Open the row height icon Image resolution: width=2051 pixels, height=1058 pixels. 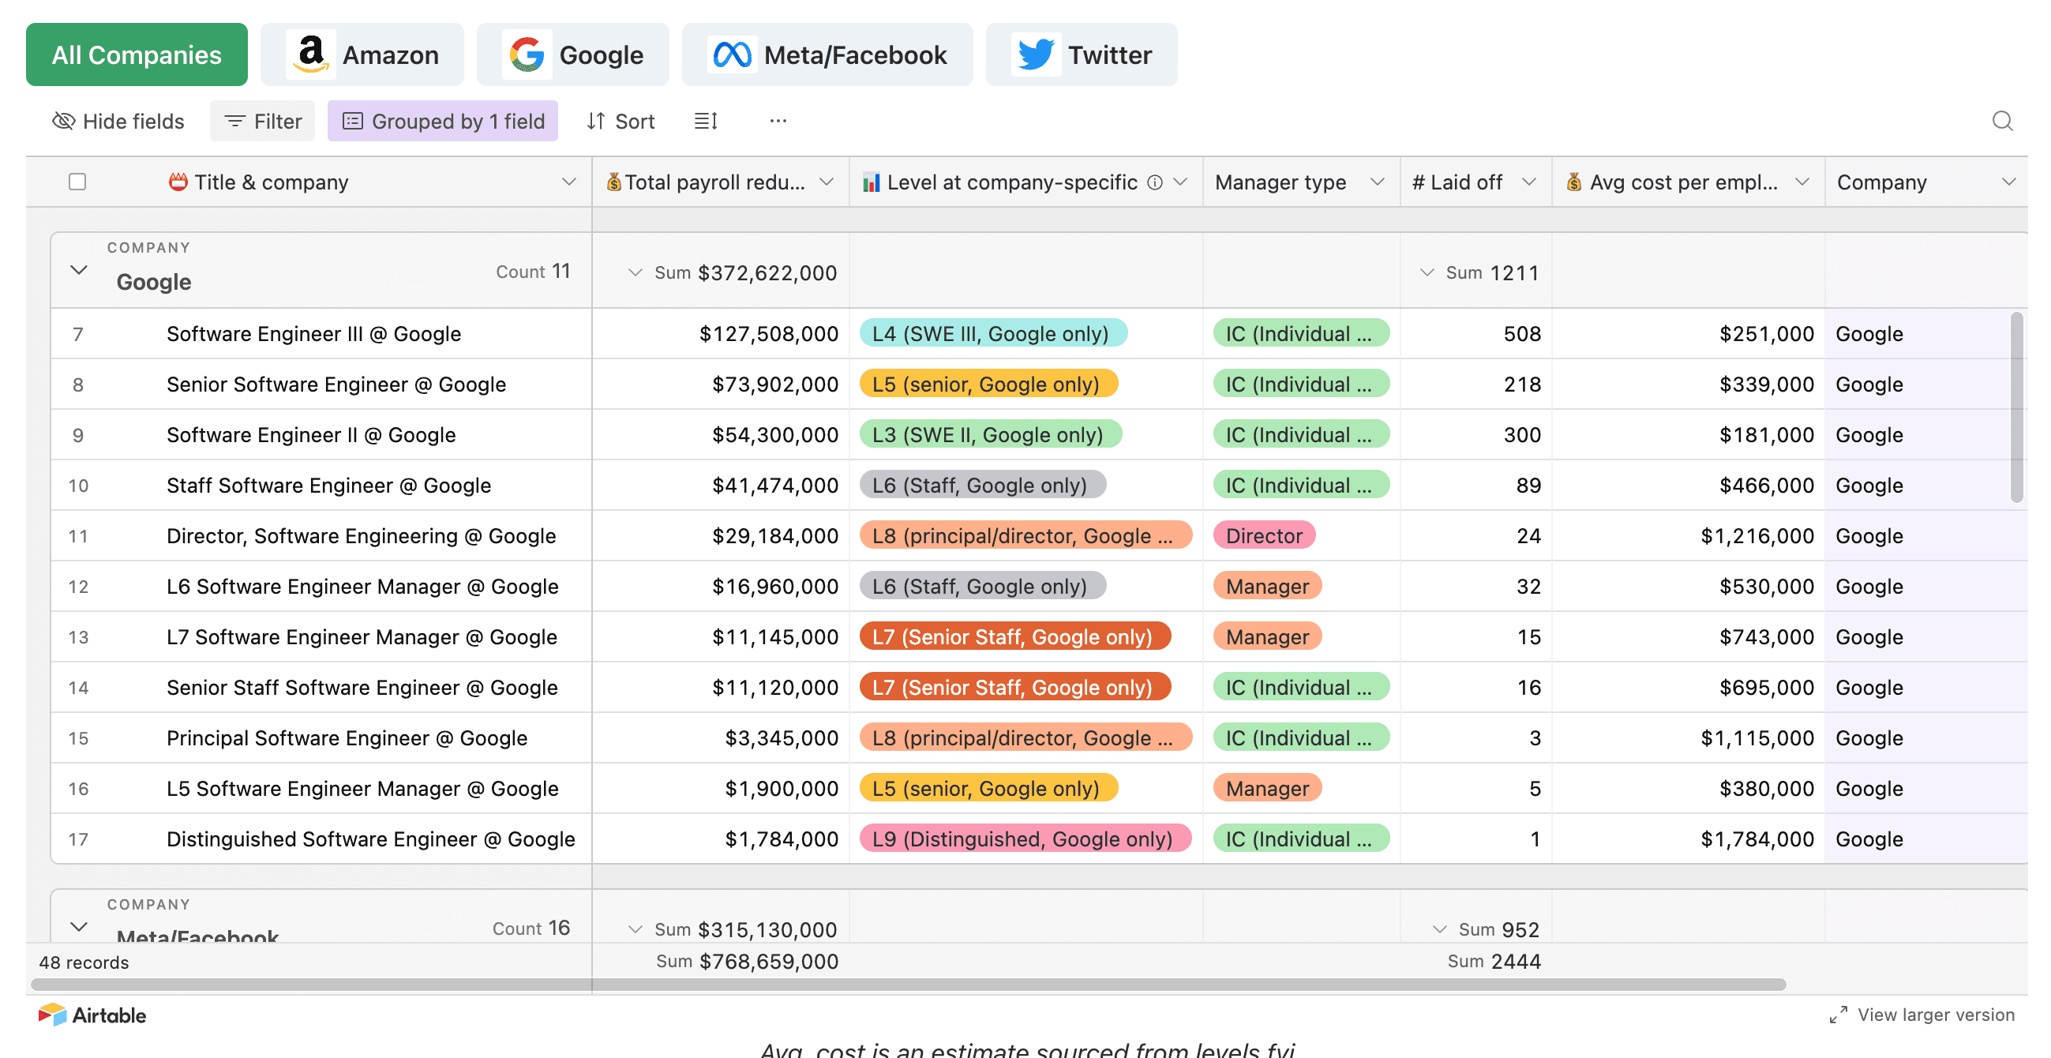point(706,121)
